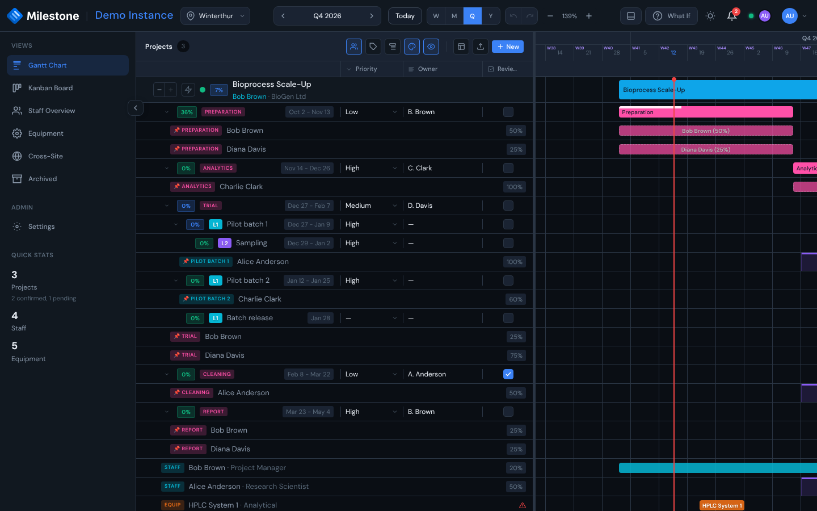Open Equipment view in sidebar
This screenshot has width=817, height=511.
tap(68, 133)
